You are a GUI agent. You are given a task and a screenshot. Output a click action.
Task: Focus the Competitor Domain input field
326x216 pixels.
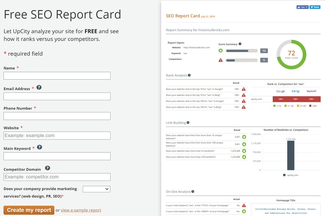(x=57, y=177)
